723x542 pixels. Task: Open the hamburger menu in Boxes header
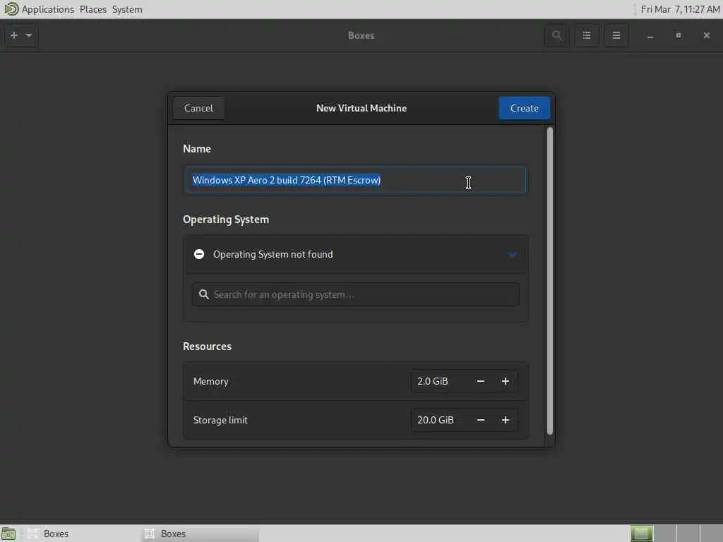(616, 35)
